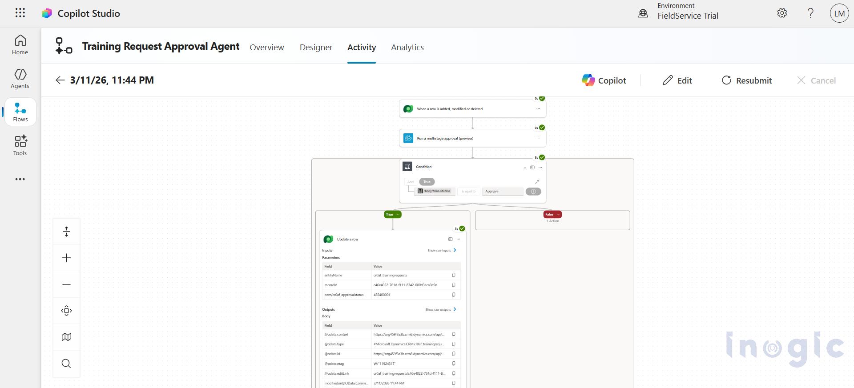This screenshot has width=854, height=388.
Task: Open the Condition card's ellipsis menu
Action: click(x=540, y=168)
